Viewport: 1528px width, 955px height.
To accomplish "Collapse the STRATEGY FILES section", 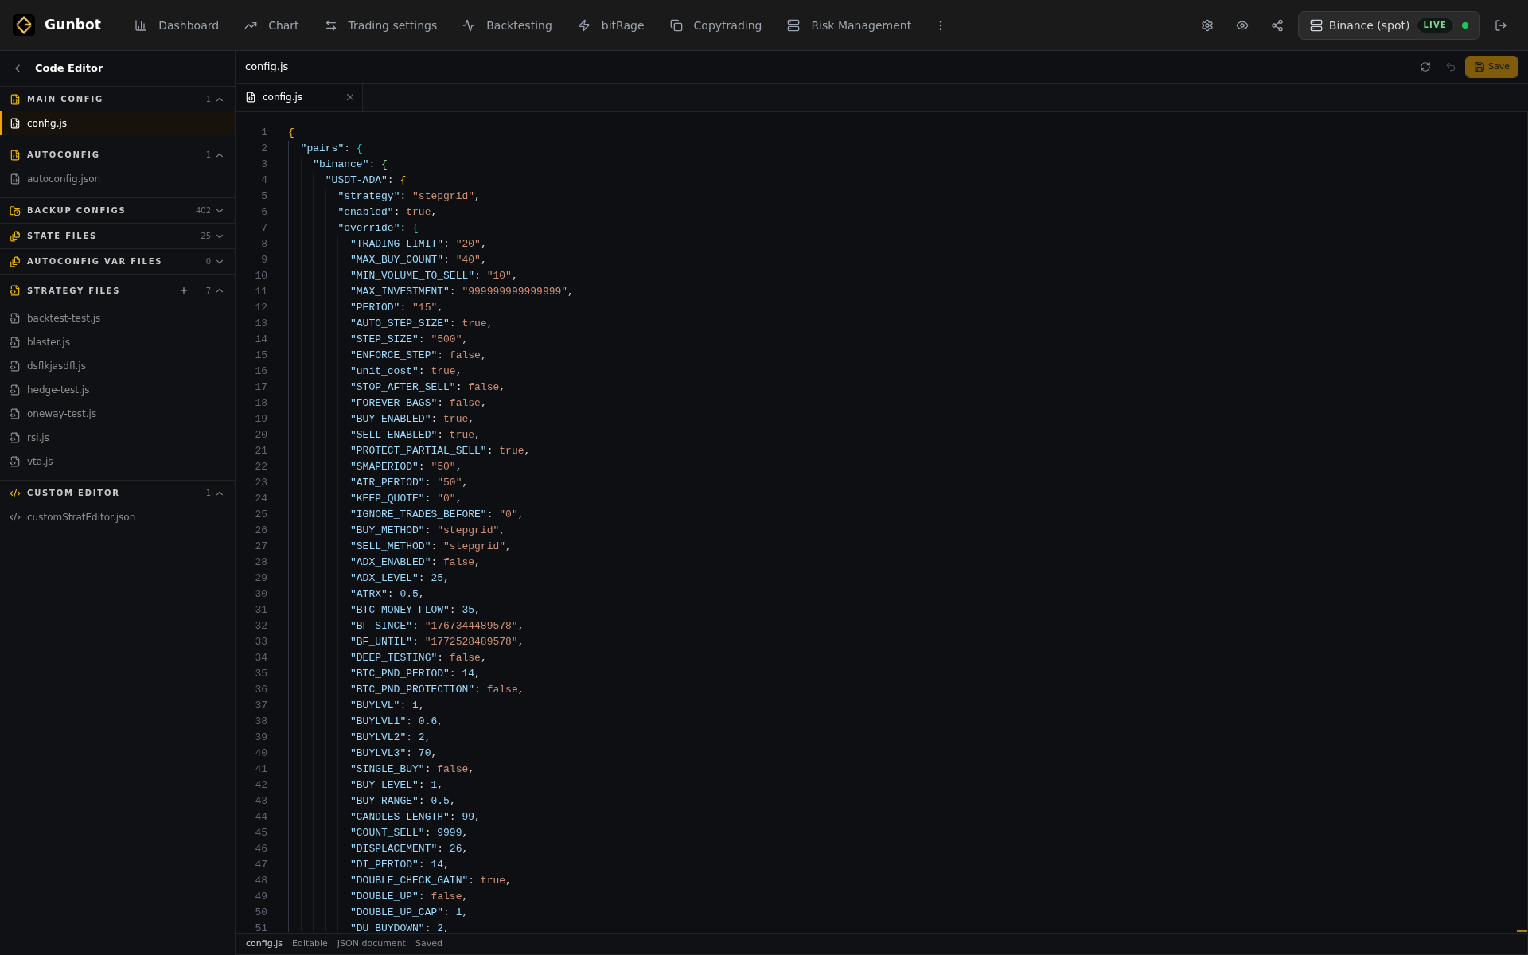I will coord(220,291).
